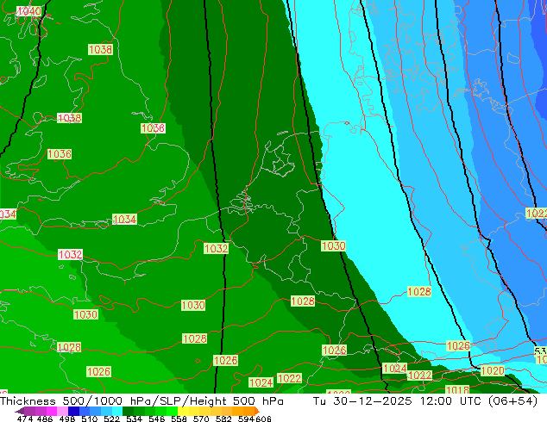547x422 pixels.
Task: Click the cyan legend swatch
Action: [116, 411]
